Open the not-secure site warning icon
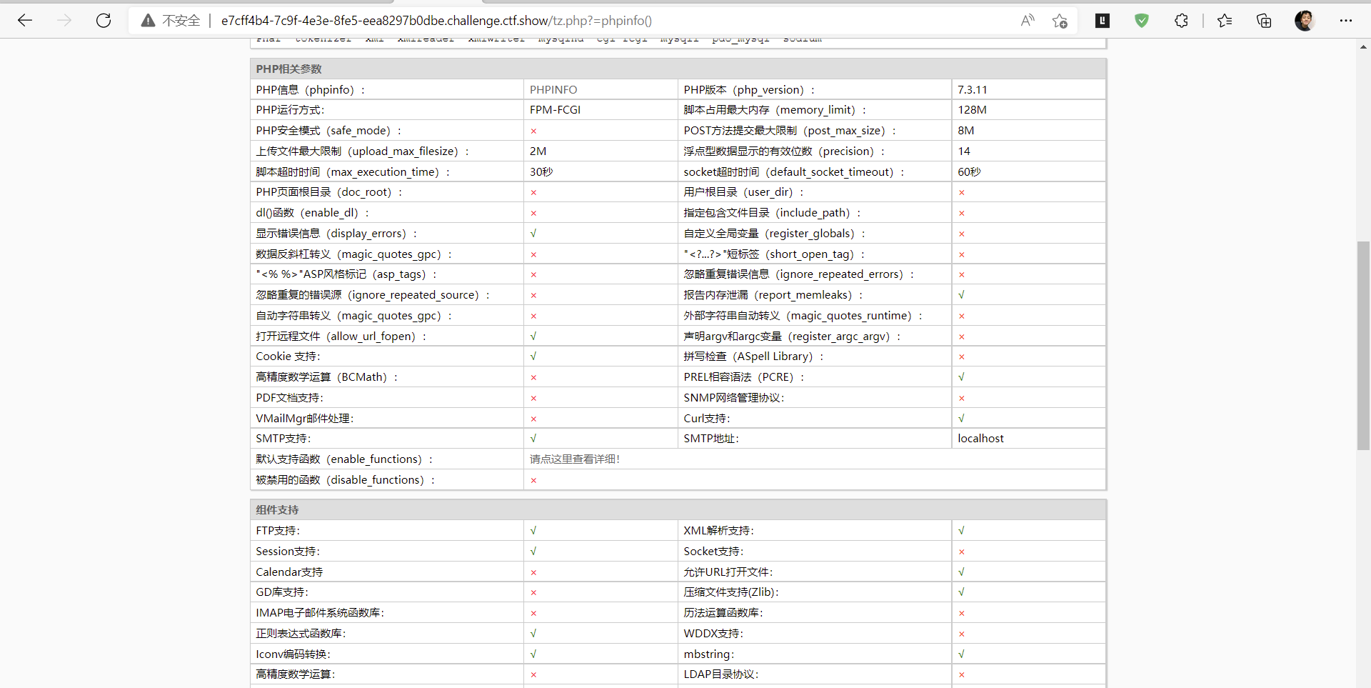This screenshot has width=1371, height=688. click(148, 21)
